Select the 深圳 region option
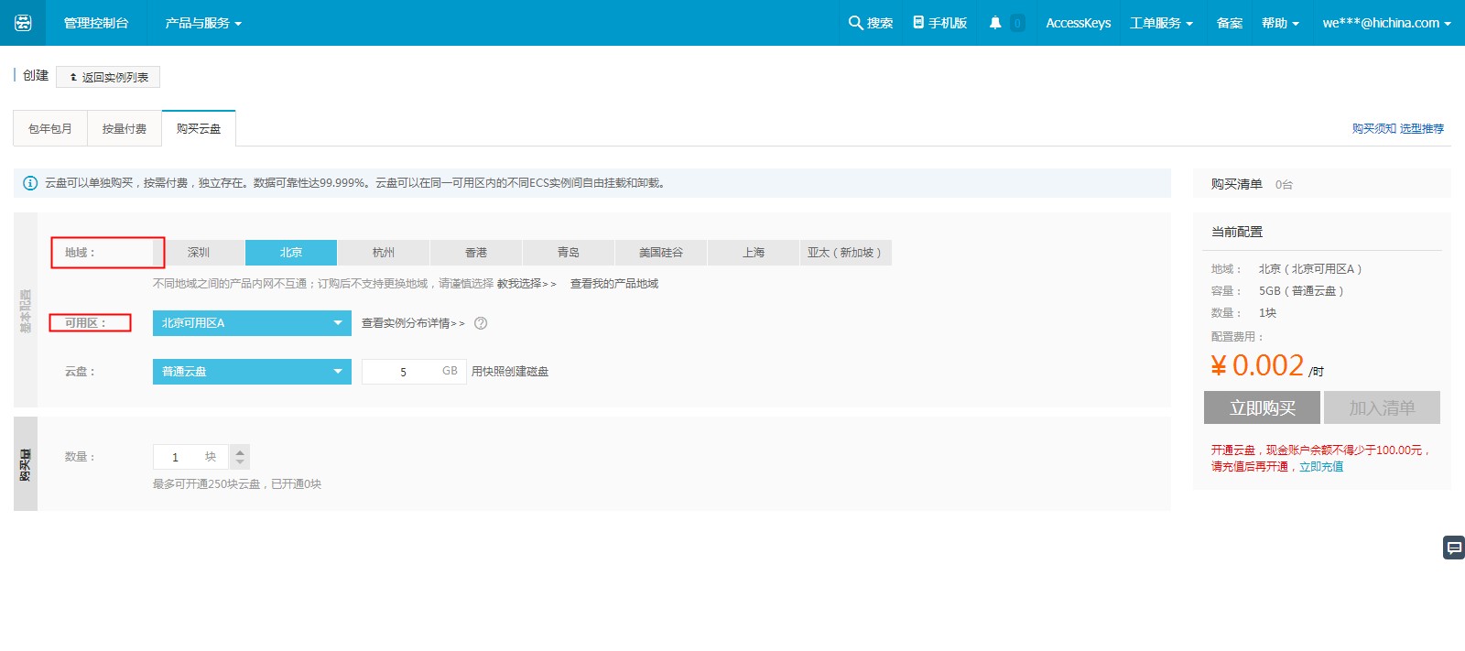1465x651 pixels. [199, 253]
